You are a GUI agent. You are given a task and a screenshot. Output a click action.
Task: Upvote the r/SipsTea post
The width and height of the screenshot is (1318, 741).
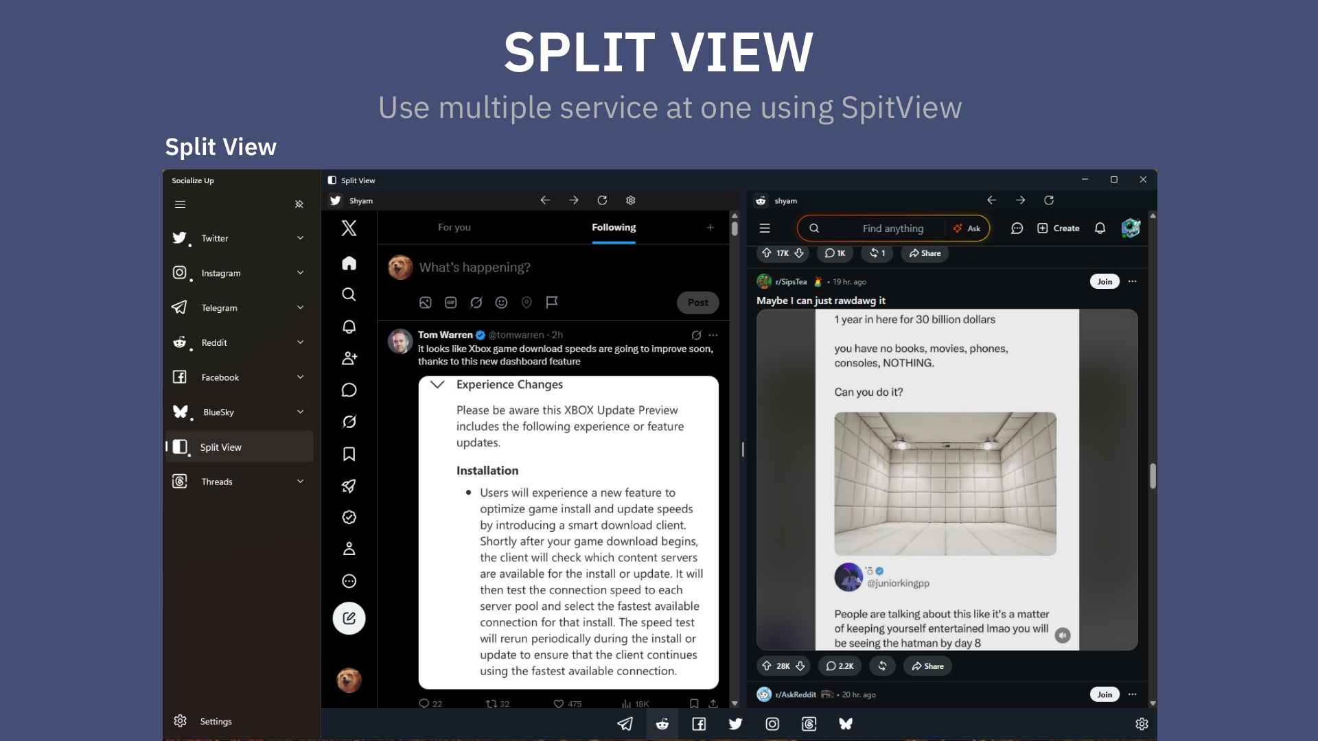pos(767,666)
